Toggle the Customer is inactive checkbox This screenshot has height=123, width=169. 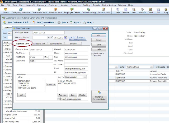click(x=92, y=54)
